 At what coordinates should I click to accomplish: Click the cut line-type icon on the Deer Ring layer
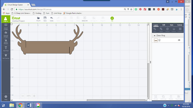tap(159, 40)
